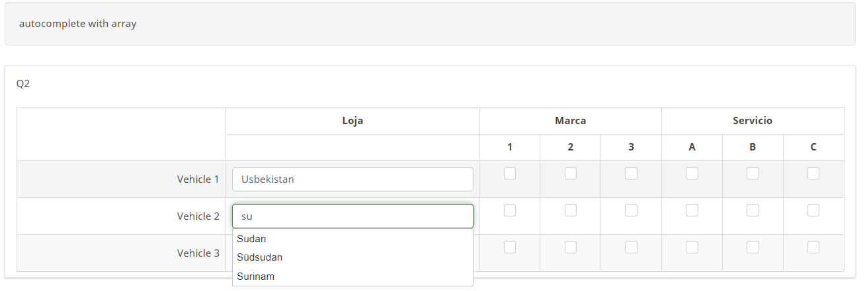This screenshot has height=291, width=865.
Task: Tick Vehicle 1 Servicio B checkbox
Action: point(753,174)
